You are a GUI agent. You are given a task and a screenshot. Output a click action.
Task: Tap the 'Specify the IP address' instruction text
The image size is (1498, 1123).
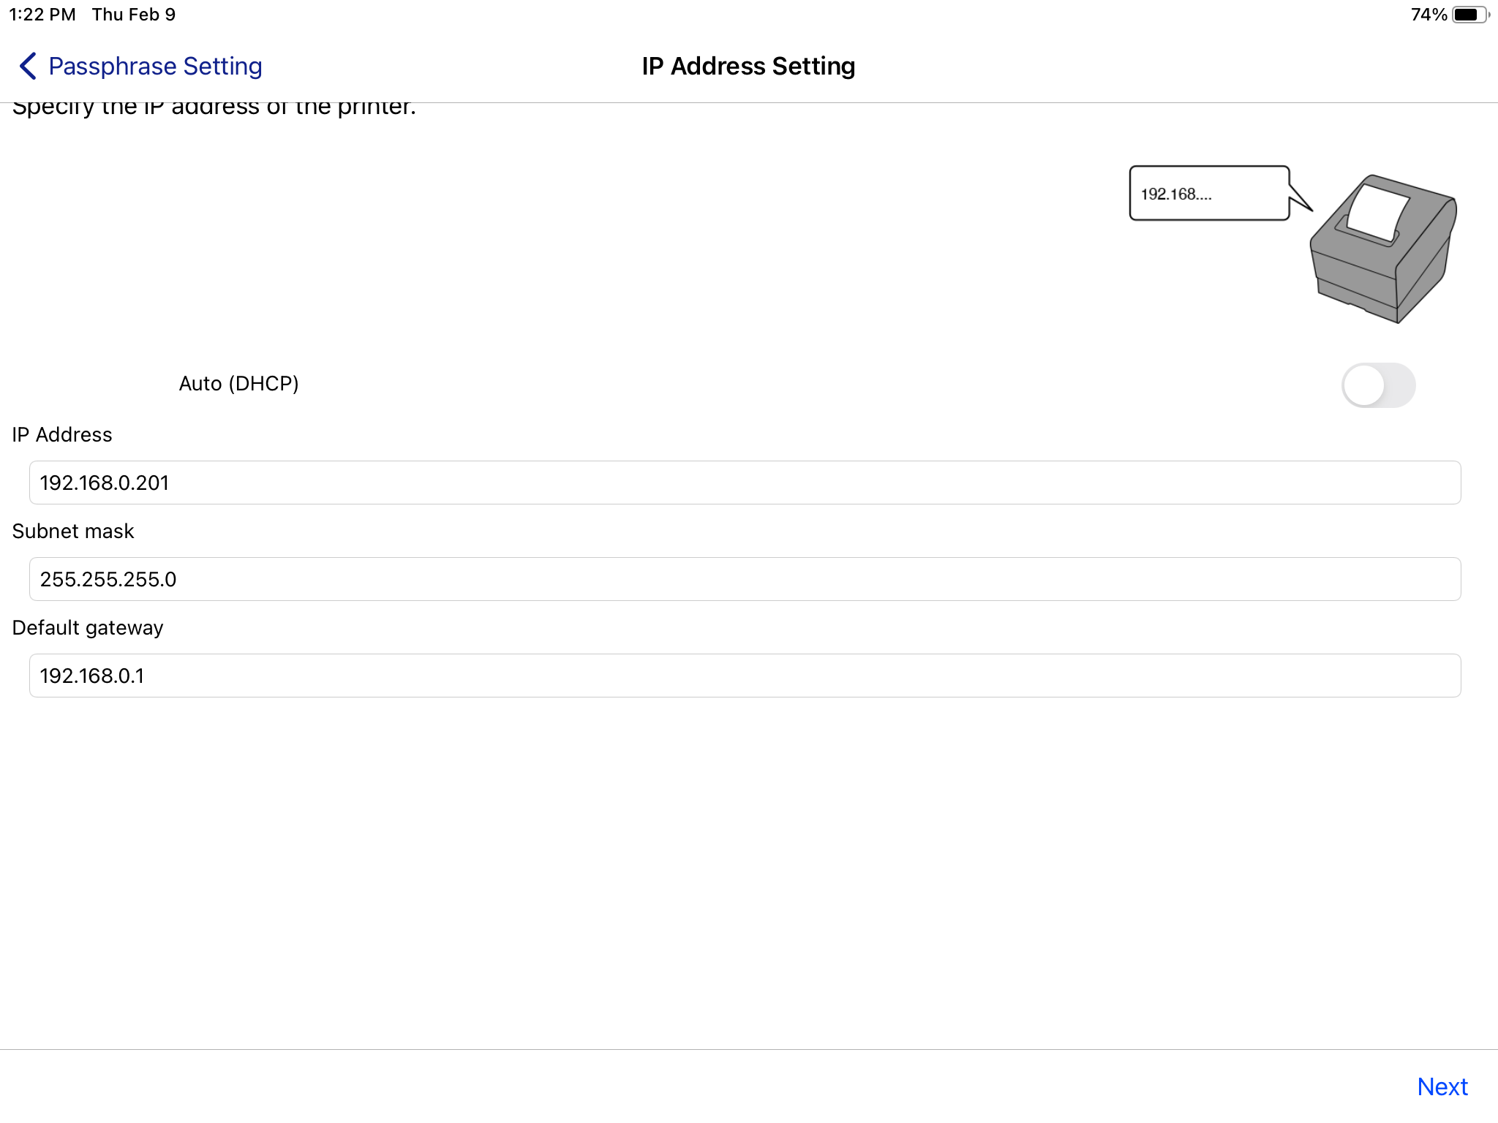pos(214,108)
